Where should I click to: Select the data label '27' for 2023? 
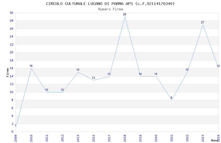[x=202, y=22]
